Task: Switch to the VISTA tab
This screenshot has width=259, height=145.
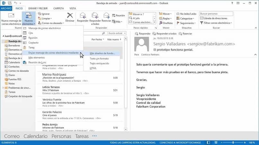Action: [x=73, y=8]
